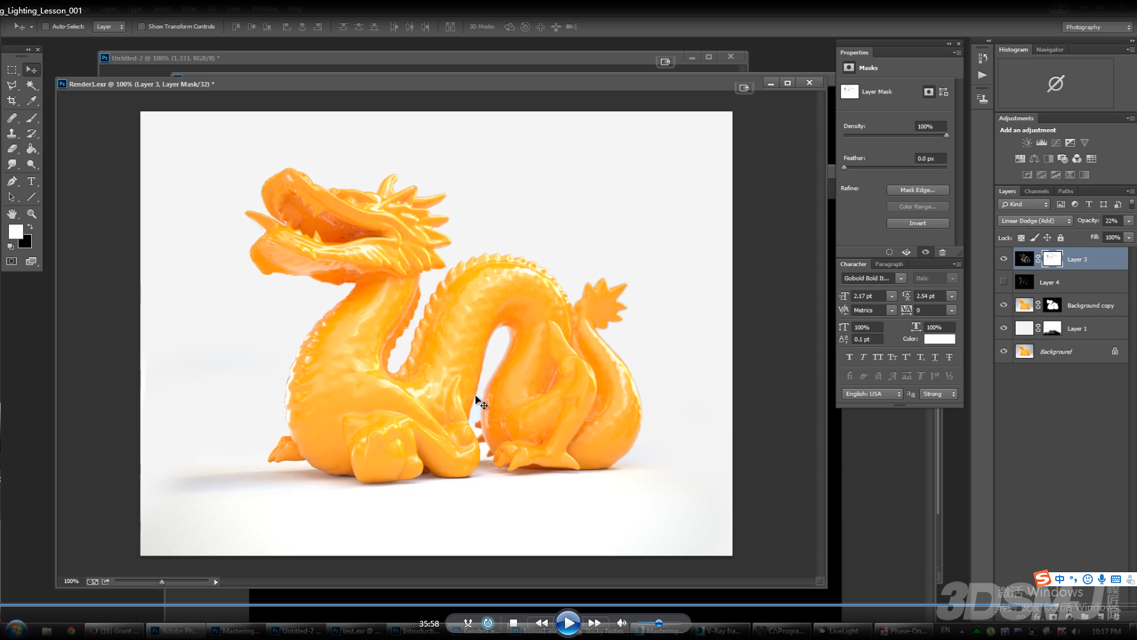Screen dimensions: 1137x640
Task: Click the Invert mask button
Action: [x=917, y=224]
